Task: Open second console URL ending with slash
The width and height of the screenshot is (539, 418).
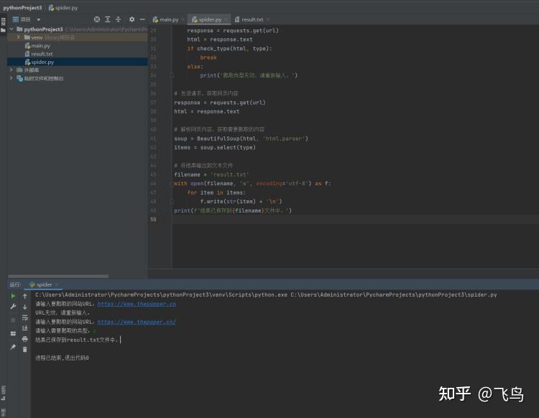Action: 137,322
